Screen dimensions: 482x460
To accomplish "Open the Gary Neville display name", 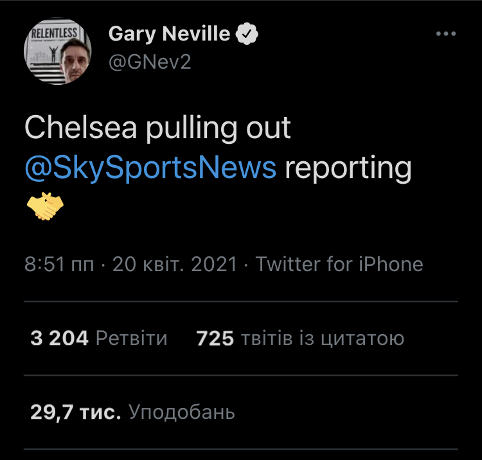I will coord(169,34).
